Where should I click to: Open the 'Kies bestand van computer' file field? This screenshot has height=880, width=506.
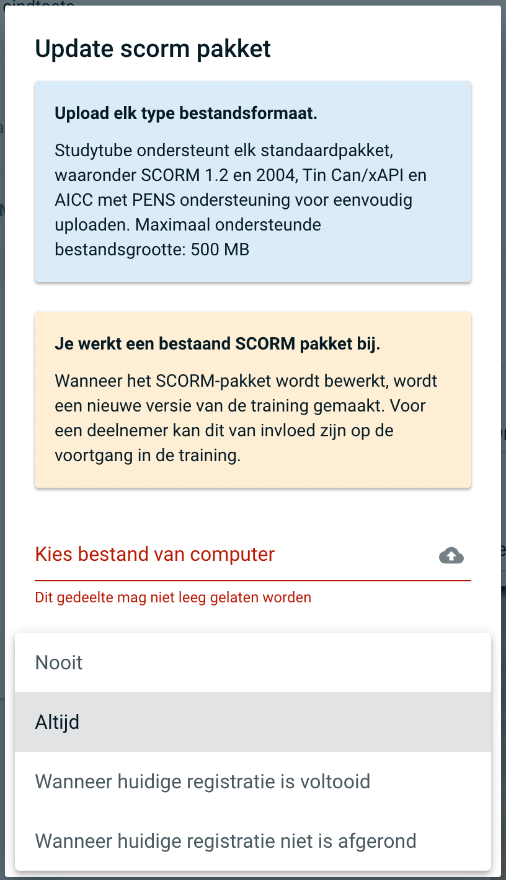coord(253,554)
